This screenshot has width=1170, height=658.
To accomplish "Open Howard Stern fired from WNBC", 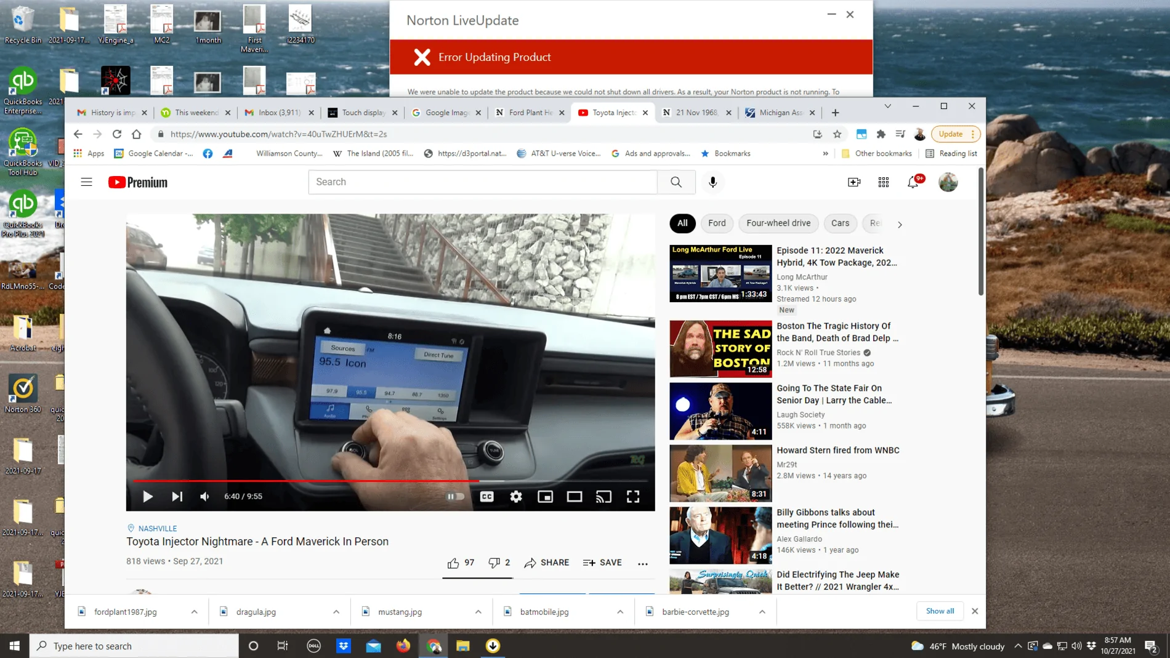I will 838,451.
